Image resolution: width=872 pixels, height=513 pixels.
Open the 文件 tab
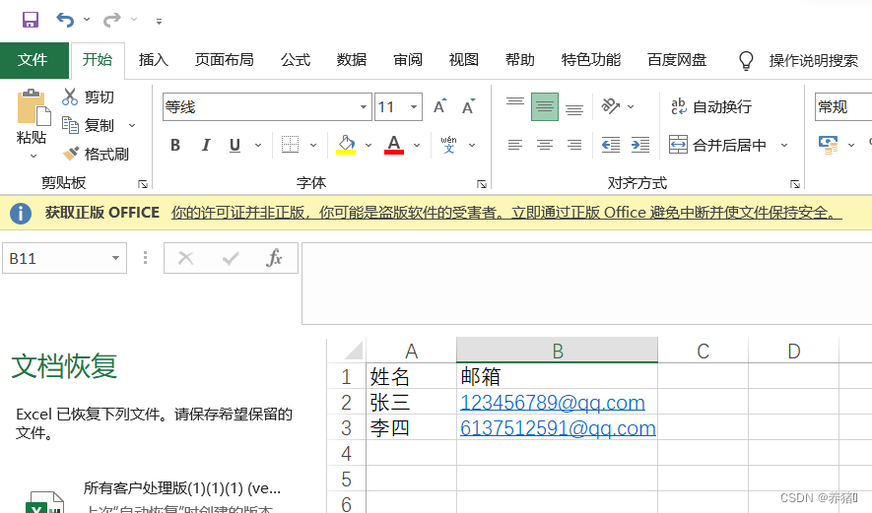pos(33,60)
